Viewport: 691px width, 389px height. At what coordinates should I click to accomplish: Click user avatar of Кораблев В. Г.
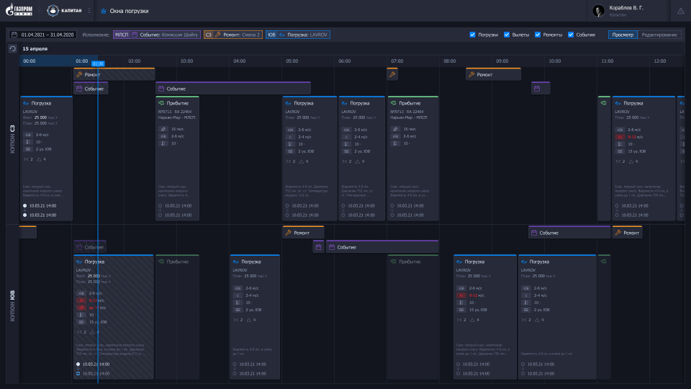(597, 11)
